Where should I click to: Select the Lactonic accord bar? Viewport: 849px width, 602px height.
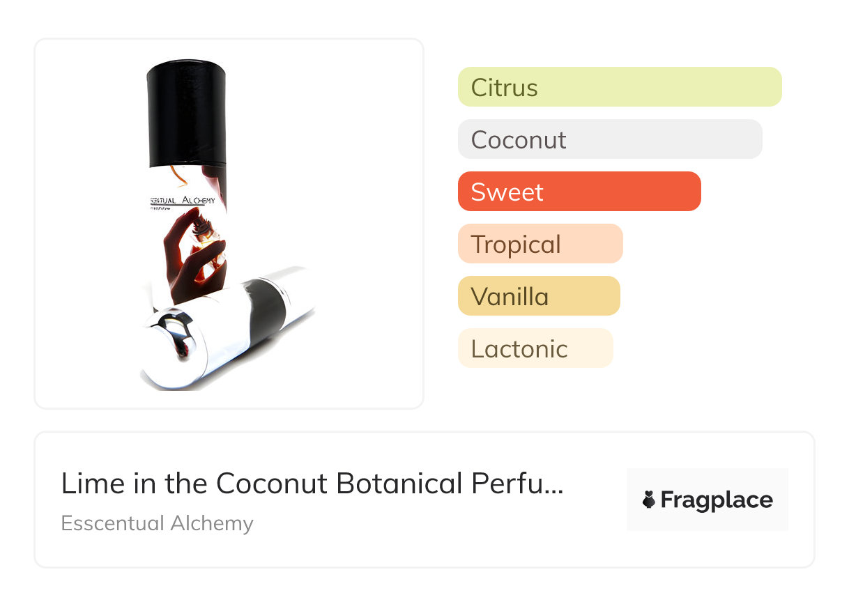535,348
